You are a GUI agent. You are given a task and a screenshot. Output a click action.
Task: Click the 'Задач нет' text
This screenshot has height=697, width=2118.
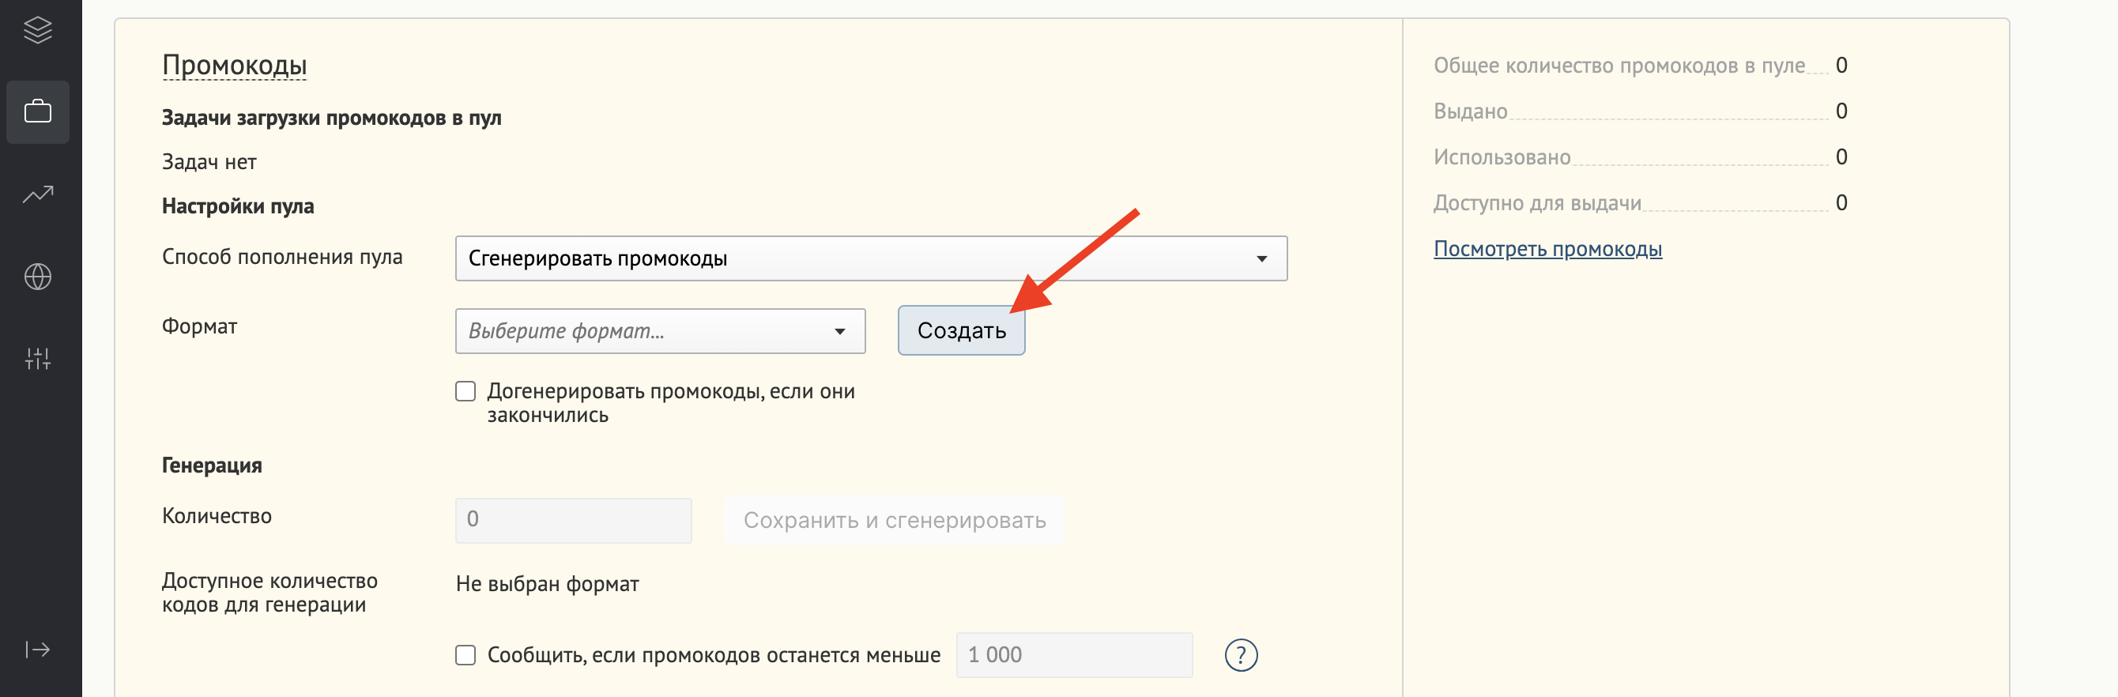click(x=209, y=163)
